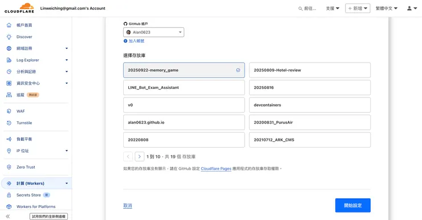Click the Linweiching@gmail.com's Account name

pos(72,9)
